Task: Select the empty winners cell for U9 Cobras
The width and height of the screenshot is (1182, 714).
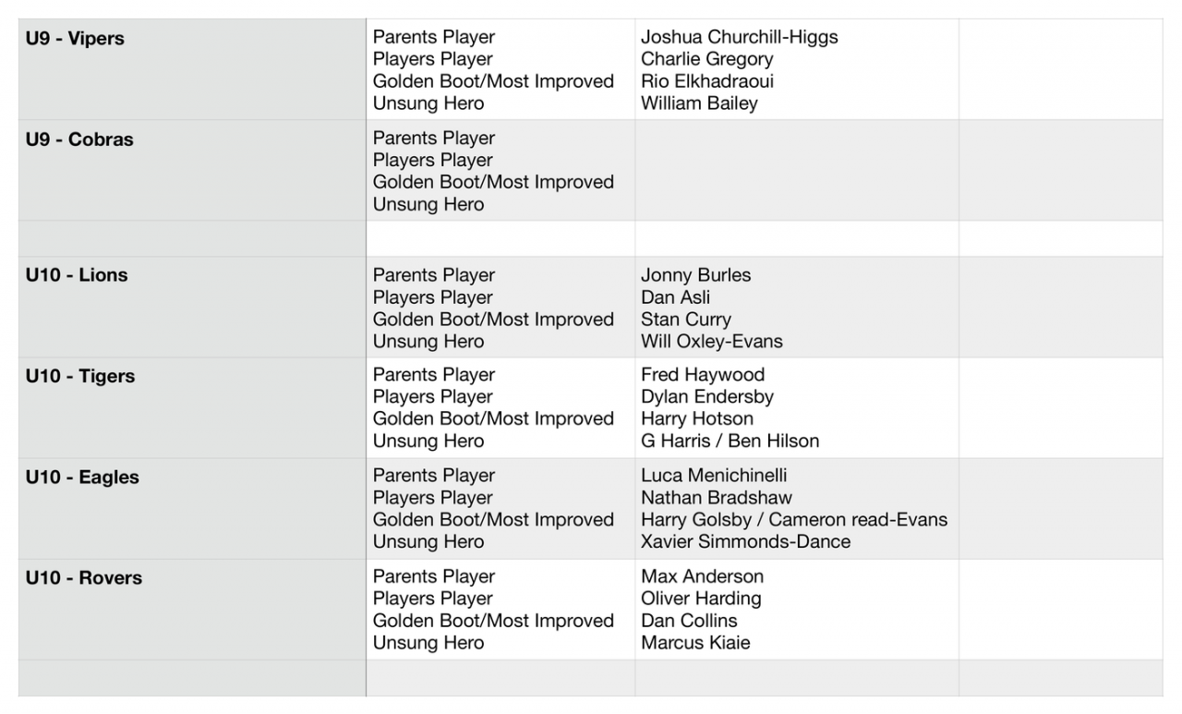Action: [796, 170]
